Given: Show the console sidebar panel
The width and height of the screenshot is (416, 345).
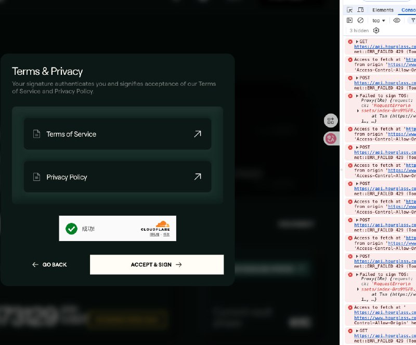Looking at the screenshot, I should point(350,20).
